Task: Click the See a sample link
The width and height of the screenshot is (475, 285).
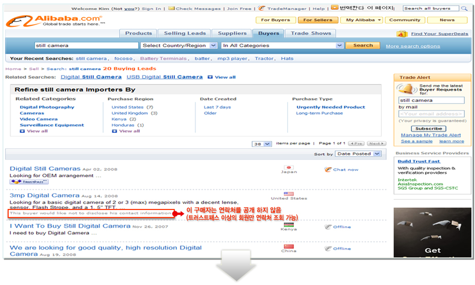Action: pos(417,141)
